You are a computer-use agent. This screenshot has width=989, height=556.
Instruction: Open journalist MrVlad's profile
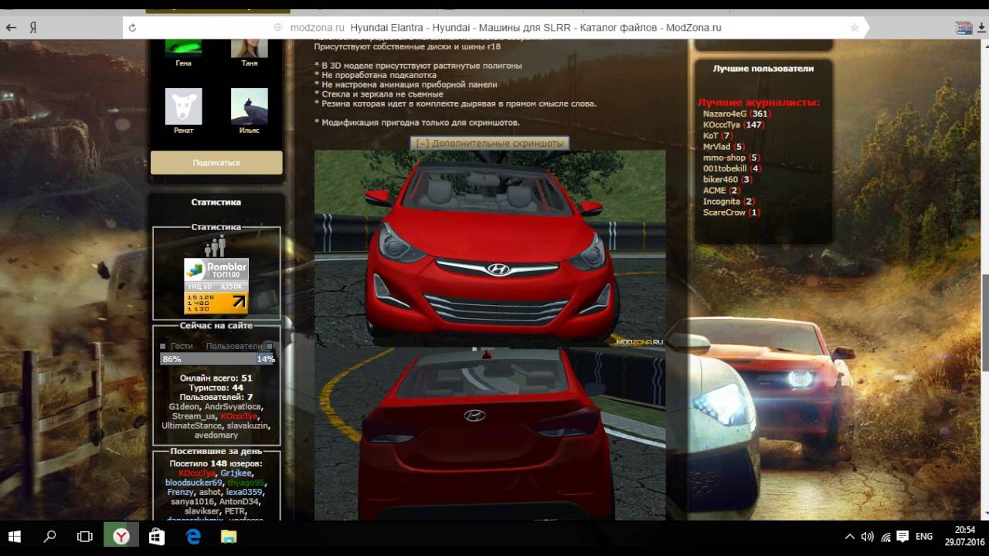(716, 147)
